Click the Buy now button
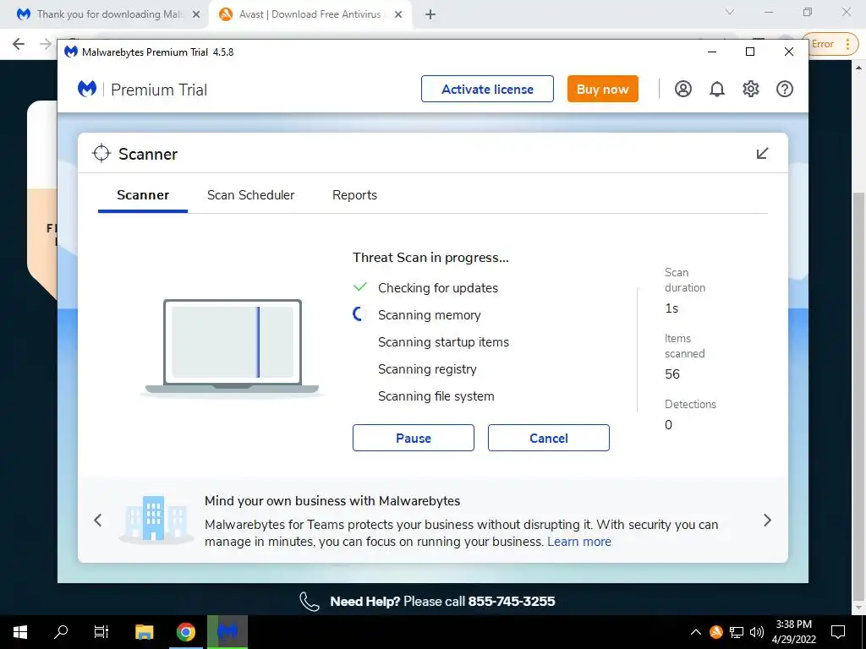The width and height of the screenshot is (866, 649). pos(602,89)
